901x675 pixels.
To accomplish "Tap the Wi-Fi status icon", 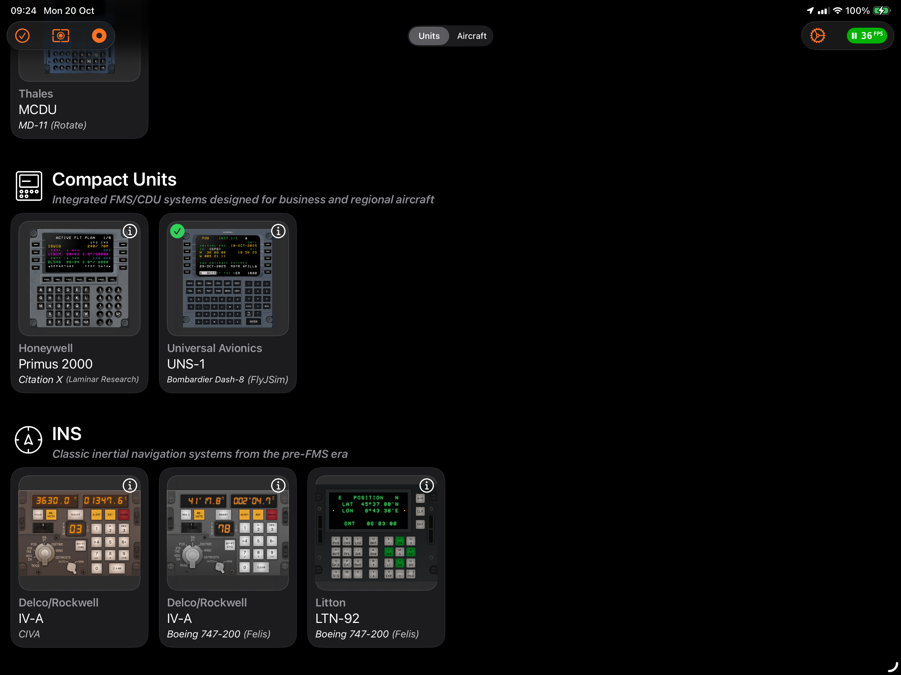I will point(837,11).
